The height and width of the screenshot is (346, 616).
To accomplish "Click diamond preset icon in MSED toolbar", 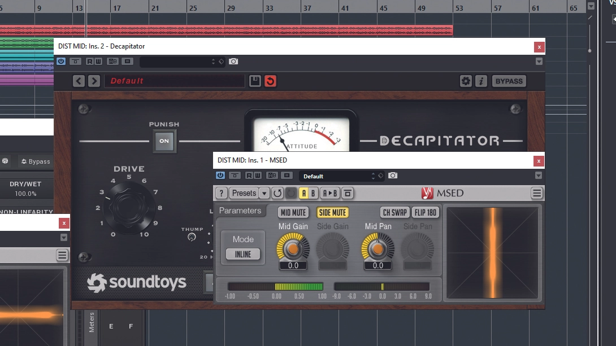I will (x=380, y=176).
